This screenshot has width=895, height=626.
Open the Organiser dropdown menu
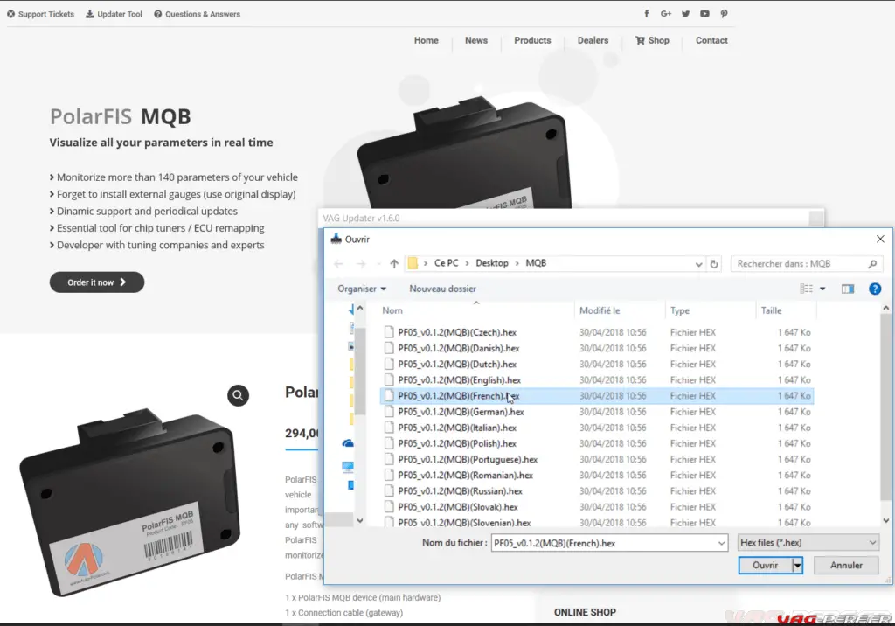point(362,289)
